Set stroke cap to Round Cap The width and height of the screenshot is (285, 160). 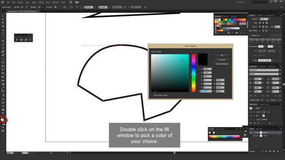pos(263,23)
